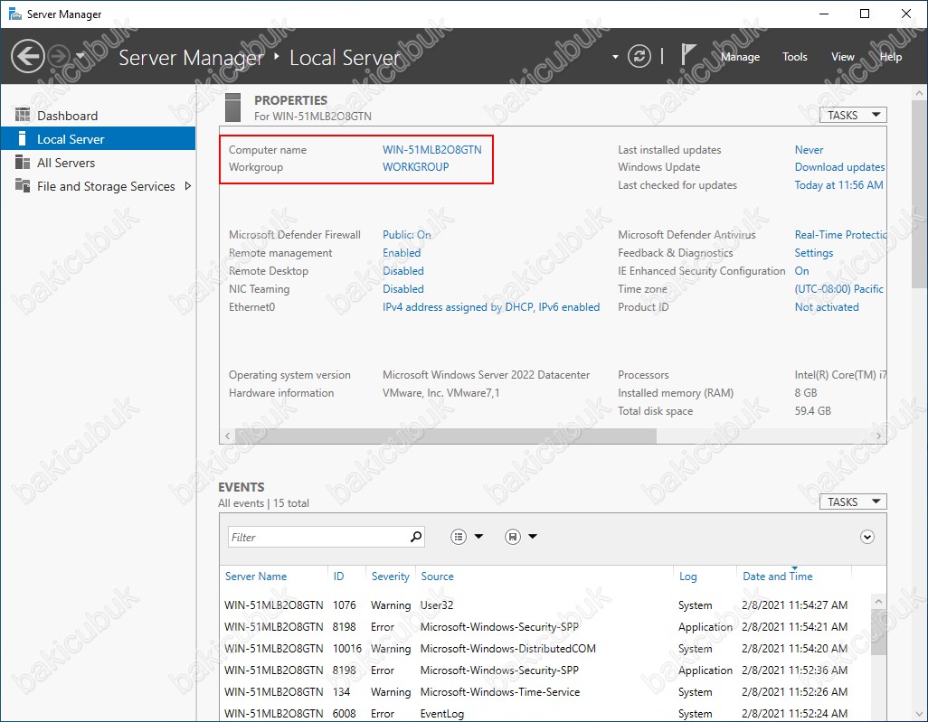Click the Dashboard sidebar icon

click(x=23, y=115)
